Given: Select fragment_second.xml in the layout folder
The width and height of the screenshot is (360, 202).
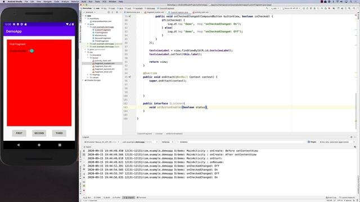Looking at the screenshot, I should point(103,69).
